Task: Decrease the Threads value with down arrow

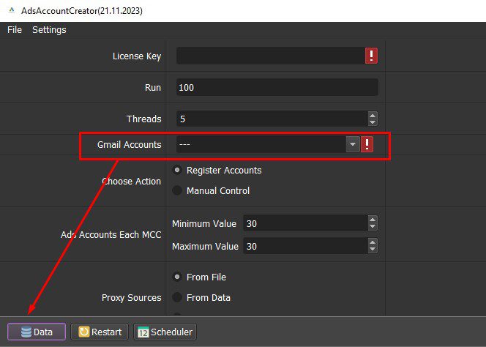Action: [373, 122]
